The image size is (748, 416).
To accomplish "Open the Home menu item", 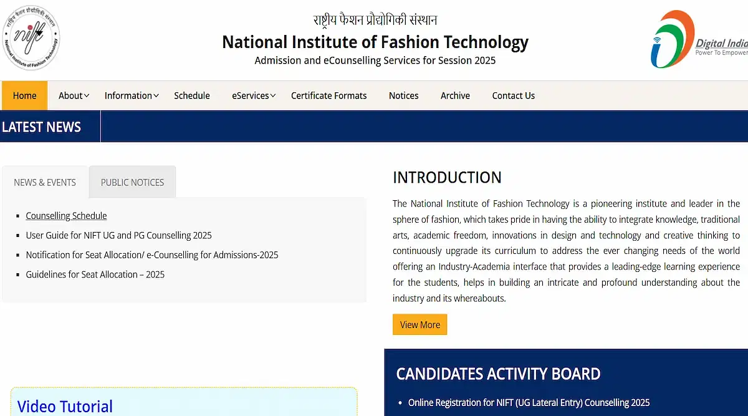I will [x=25, y=95].
